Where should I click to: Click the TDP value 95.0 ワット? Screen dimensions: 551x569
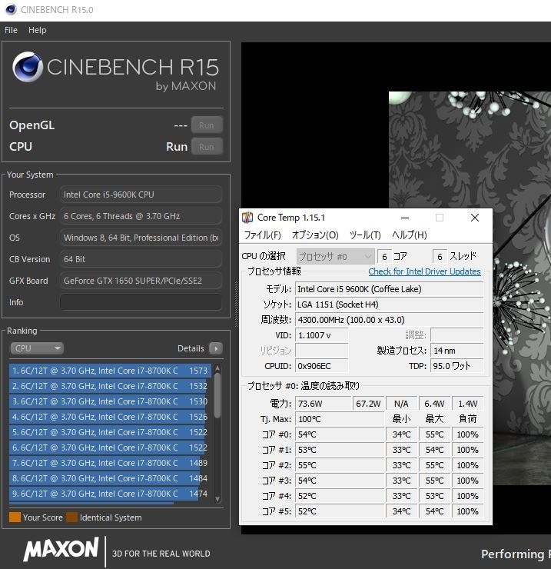pyautogui.click(x=456, y=366)
